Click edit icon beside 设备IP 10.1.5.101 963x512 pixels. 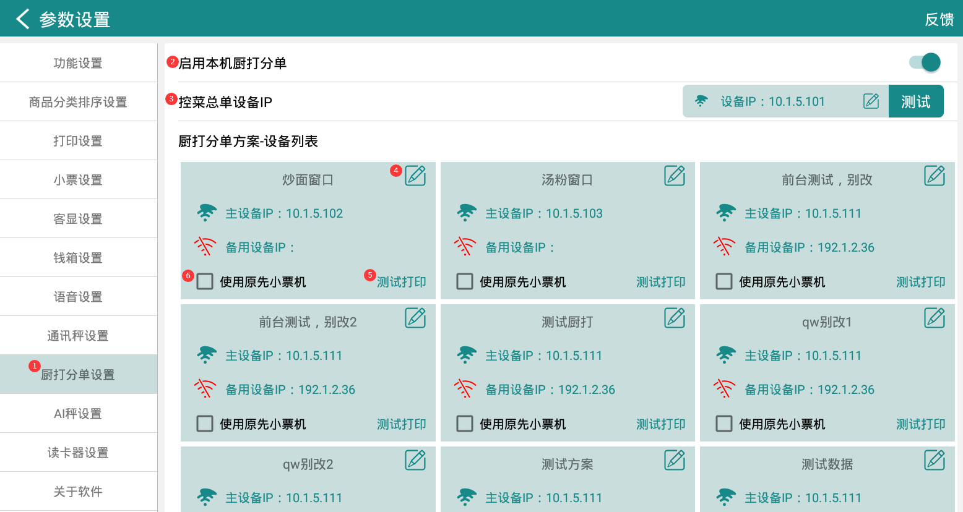point(871,101)
